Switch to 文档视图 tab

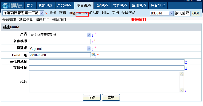click(x=120, y=6)
